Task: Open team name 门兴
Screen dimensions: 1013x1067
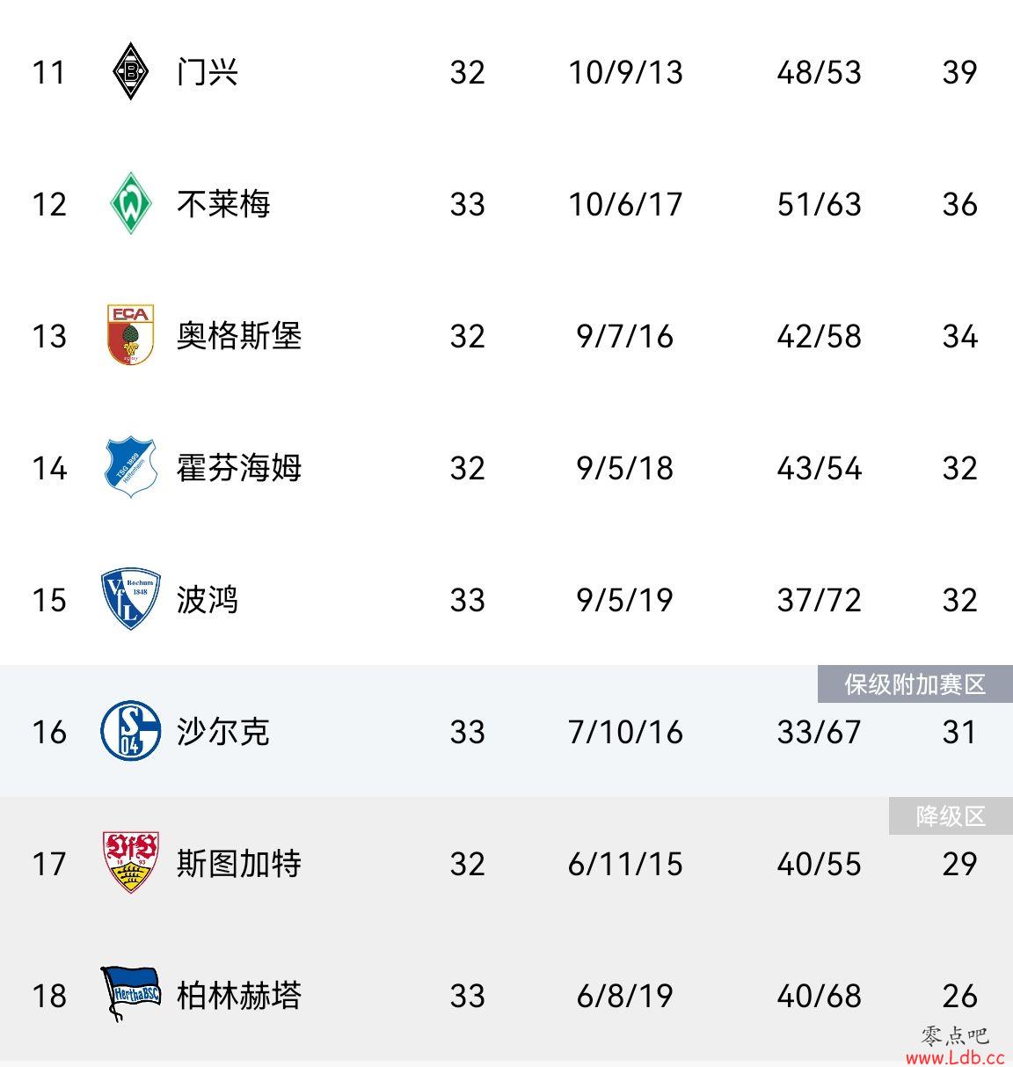Action: tap(208, 72)
